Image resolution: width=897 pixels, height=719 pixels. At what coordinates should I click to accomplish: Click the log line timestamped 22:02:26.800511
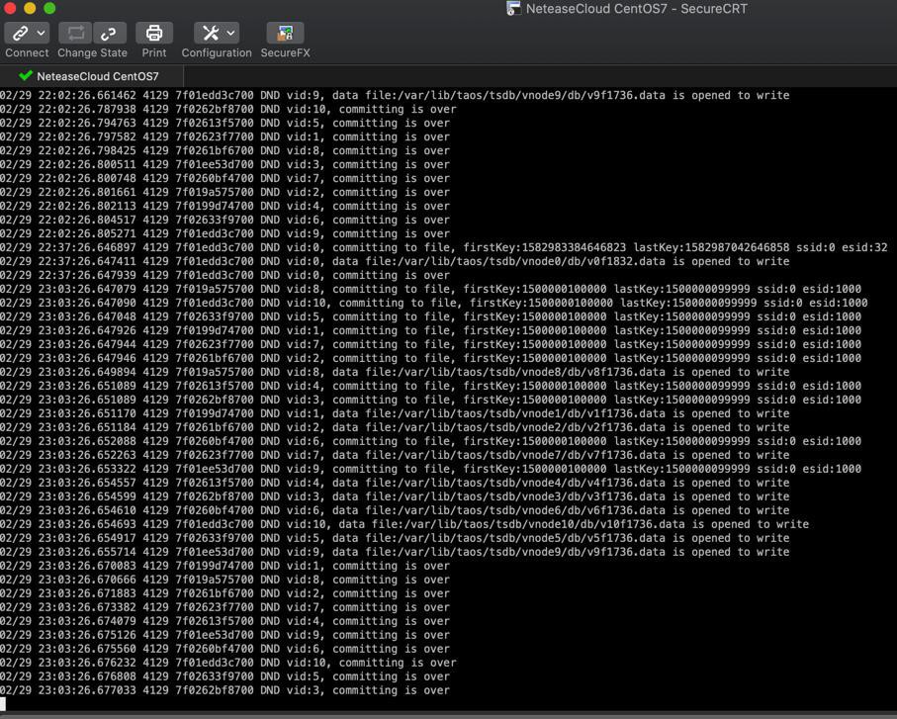(224, 165)
